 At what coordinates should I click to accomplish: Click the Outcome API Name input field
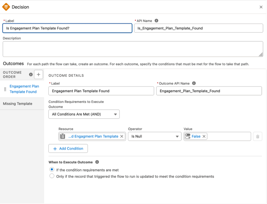click(x=209, y=91)
